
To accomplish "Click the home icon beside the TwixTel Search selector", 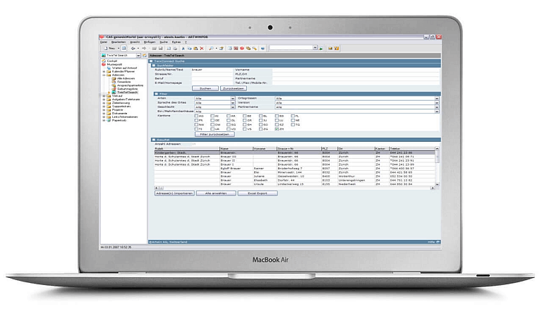I will click(x=145, y=55).
